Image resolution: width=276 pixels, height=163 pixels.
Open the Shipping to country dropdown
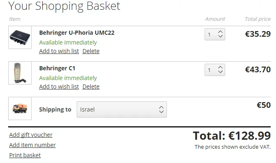[x=122, y=109]
